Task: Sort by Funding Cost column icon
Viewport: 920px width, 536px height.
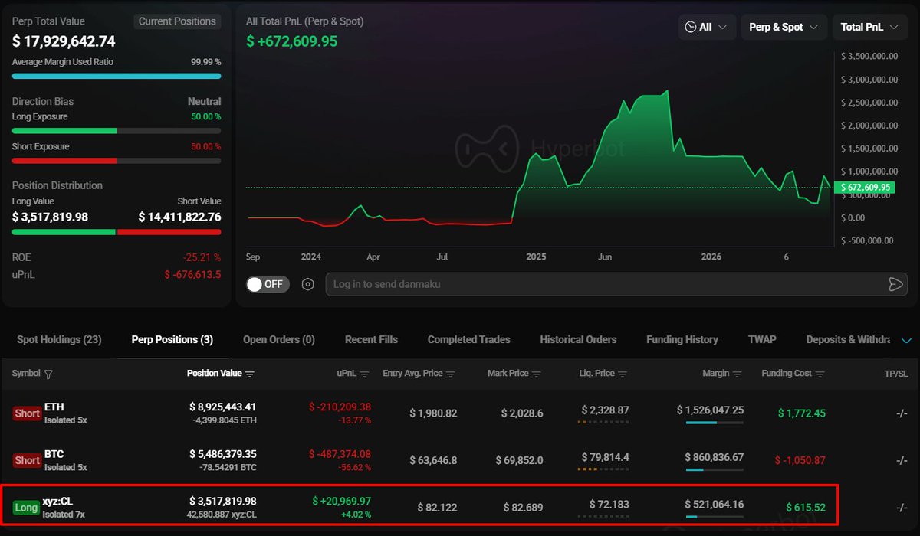Action: click(820, 374)
